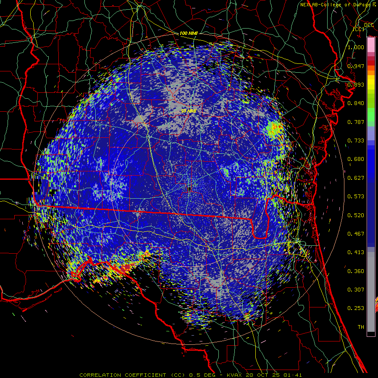Click the 50 NMI range ring label

(189, 111)
